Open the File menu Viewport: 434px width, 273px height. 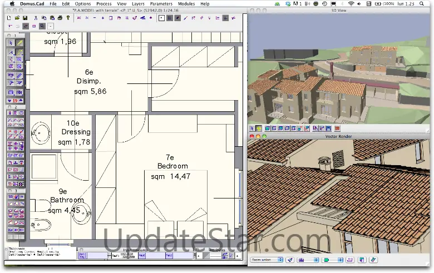pos(53,3)
